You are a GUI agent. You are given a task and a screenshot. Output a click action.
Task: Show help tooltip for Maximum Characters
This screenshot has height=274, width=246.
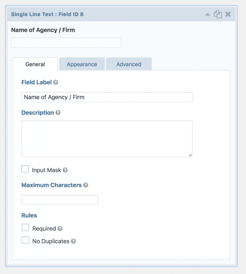click(86, 185)
